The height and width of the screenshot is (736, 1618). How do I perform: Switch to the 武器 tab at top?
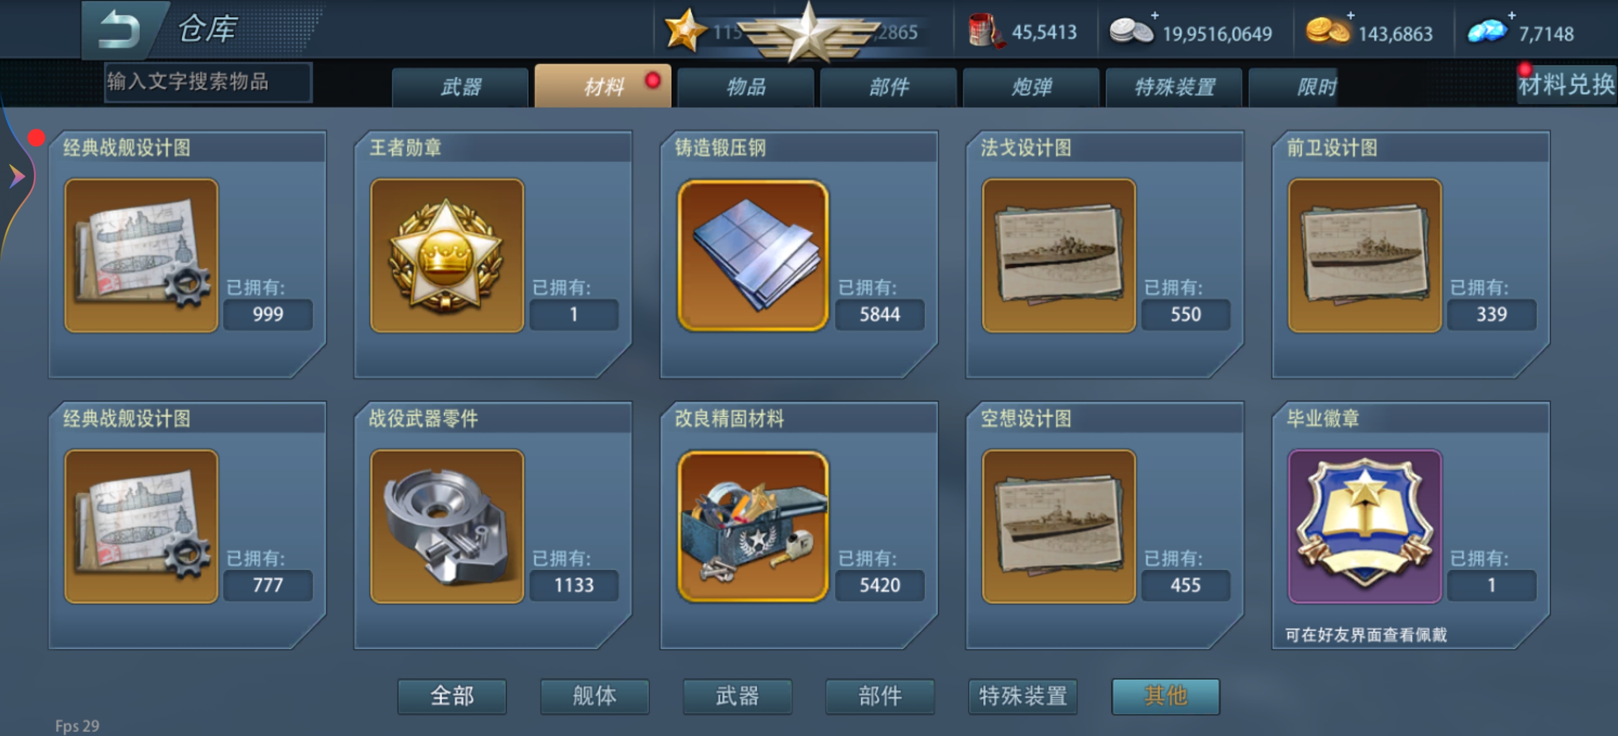(x=460, y=87)
